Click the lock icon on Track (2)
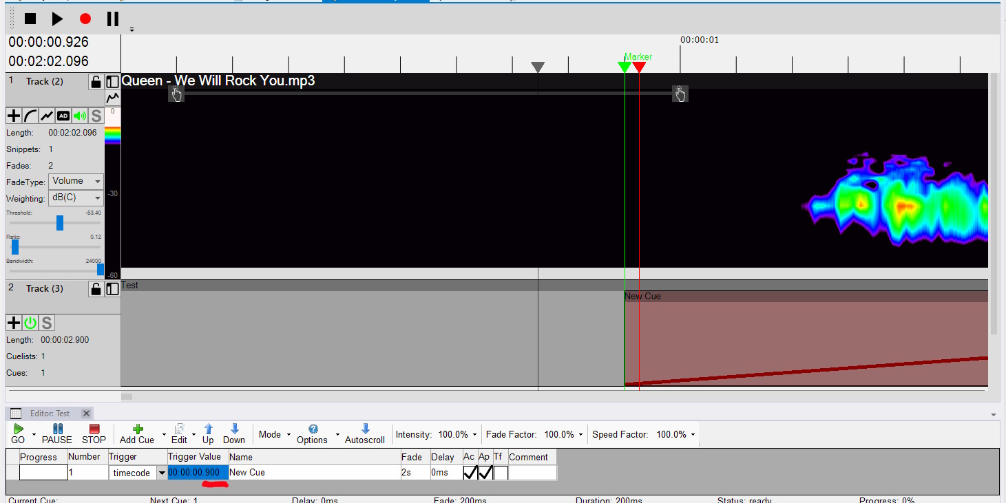This screenshot has height=503, width=1006. click(96, 82)
